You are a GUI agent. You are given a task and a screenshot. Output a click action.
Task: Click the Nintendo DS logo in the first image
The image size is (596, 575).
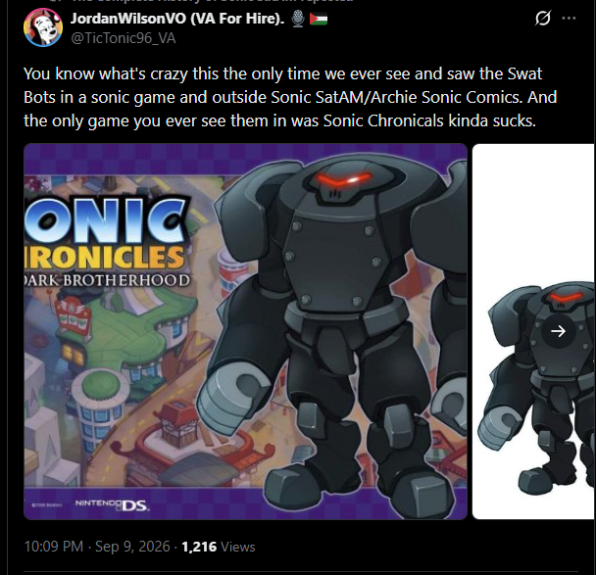point(113,504)
